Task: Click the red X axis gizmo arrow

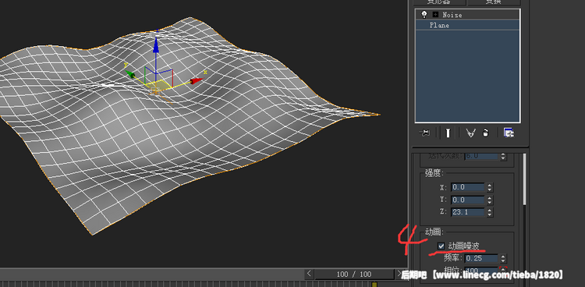Action: [197, 80]
